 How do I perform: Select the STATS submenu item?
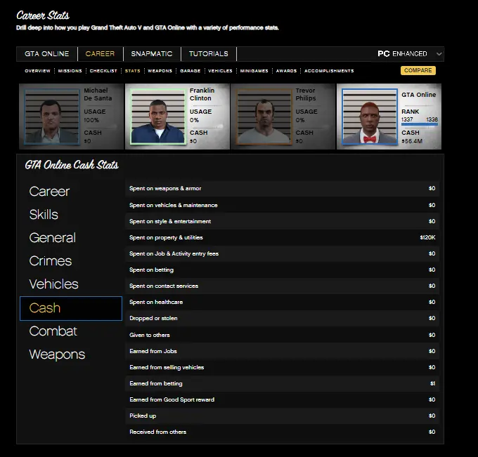tap(133, 71)
